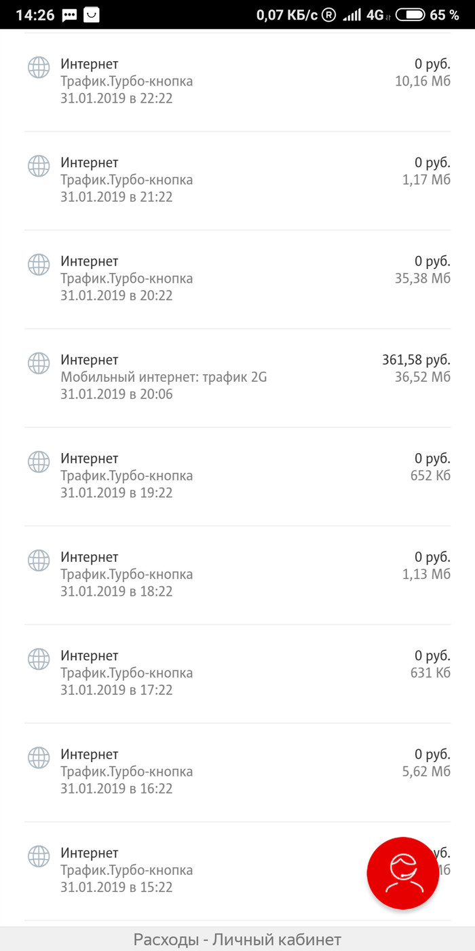Open entry dated 31.01.2019 в 19:22
The width and height of the screenshot is (475, 951).
116,492
